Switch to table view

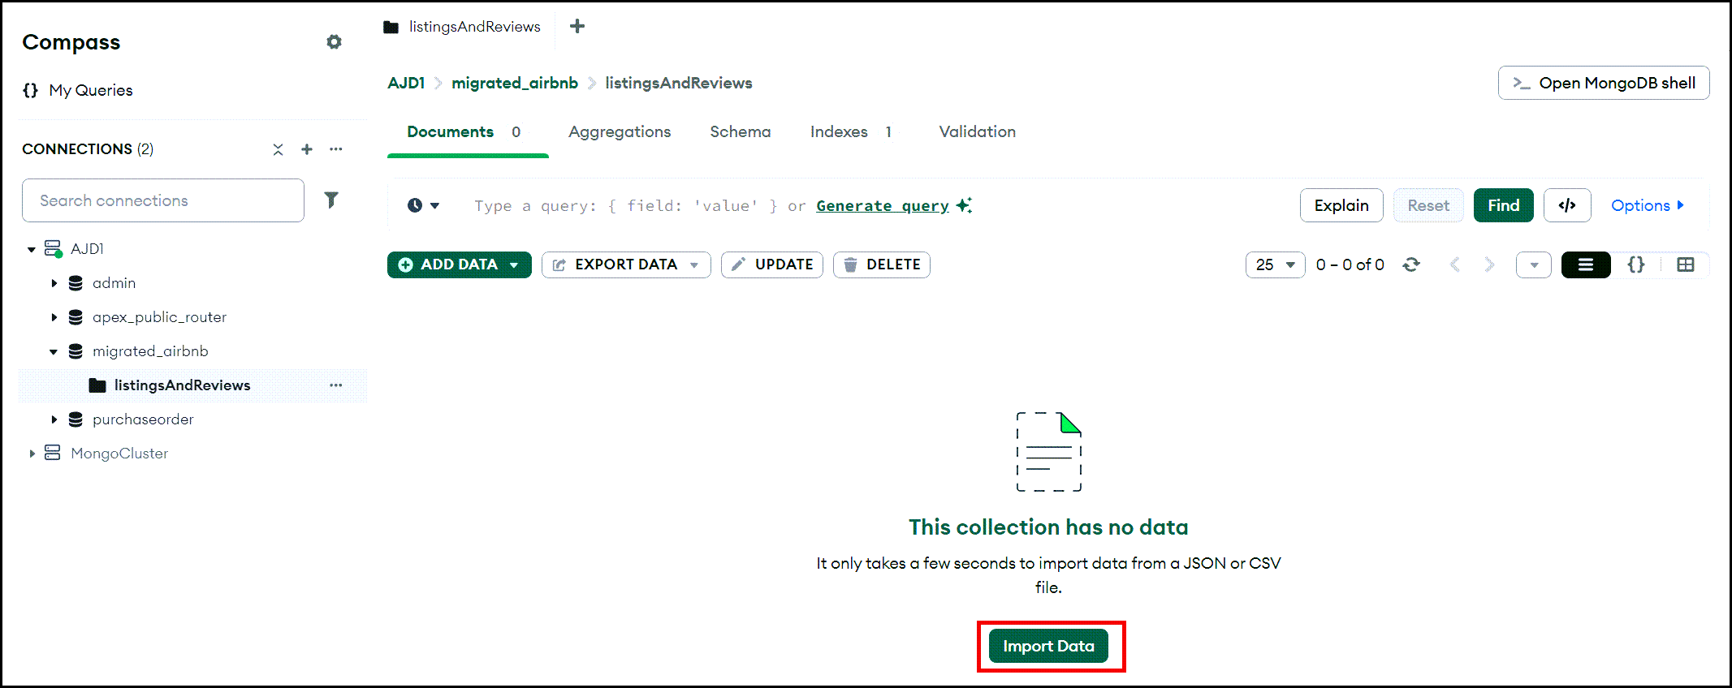(1686, 264)
